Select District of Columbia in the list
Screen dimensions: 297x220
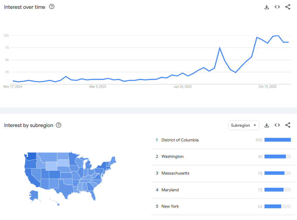tap(180, 140)
